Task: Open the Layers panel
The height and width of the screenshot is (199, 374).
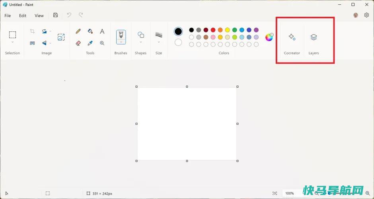Action: [x=314, y=37]
